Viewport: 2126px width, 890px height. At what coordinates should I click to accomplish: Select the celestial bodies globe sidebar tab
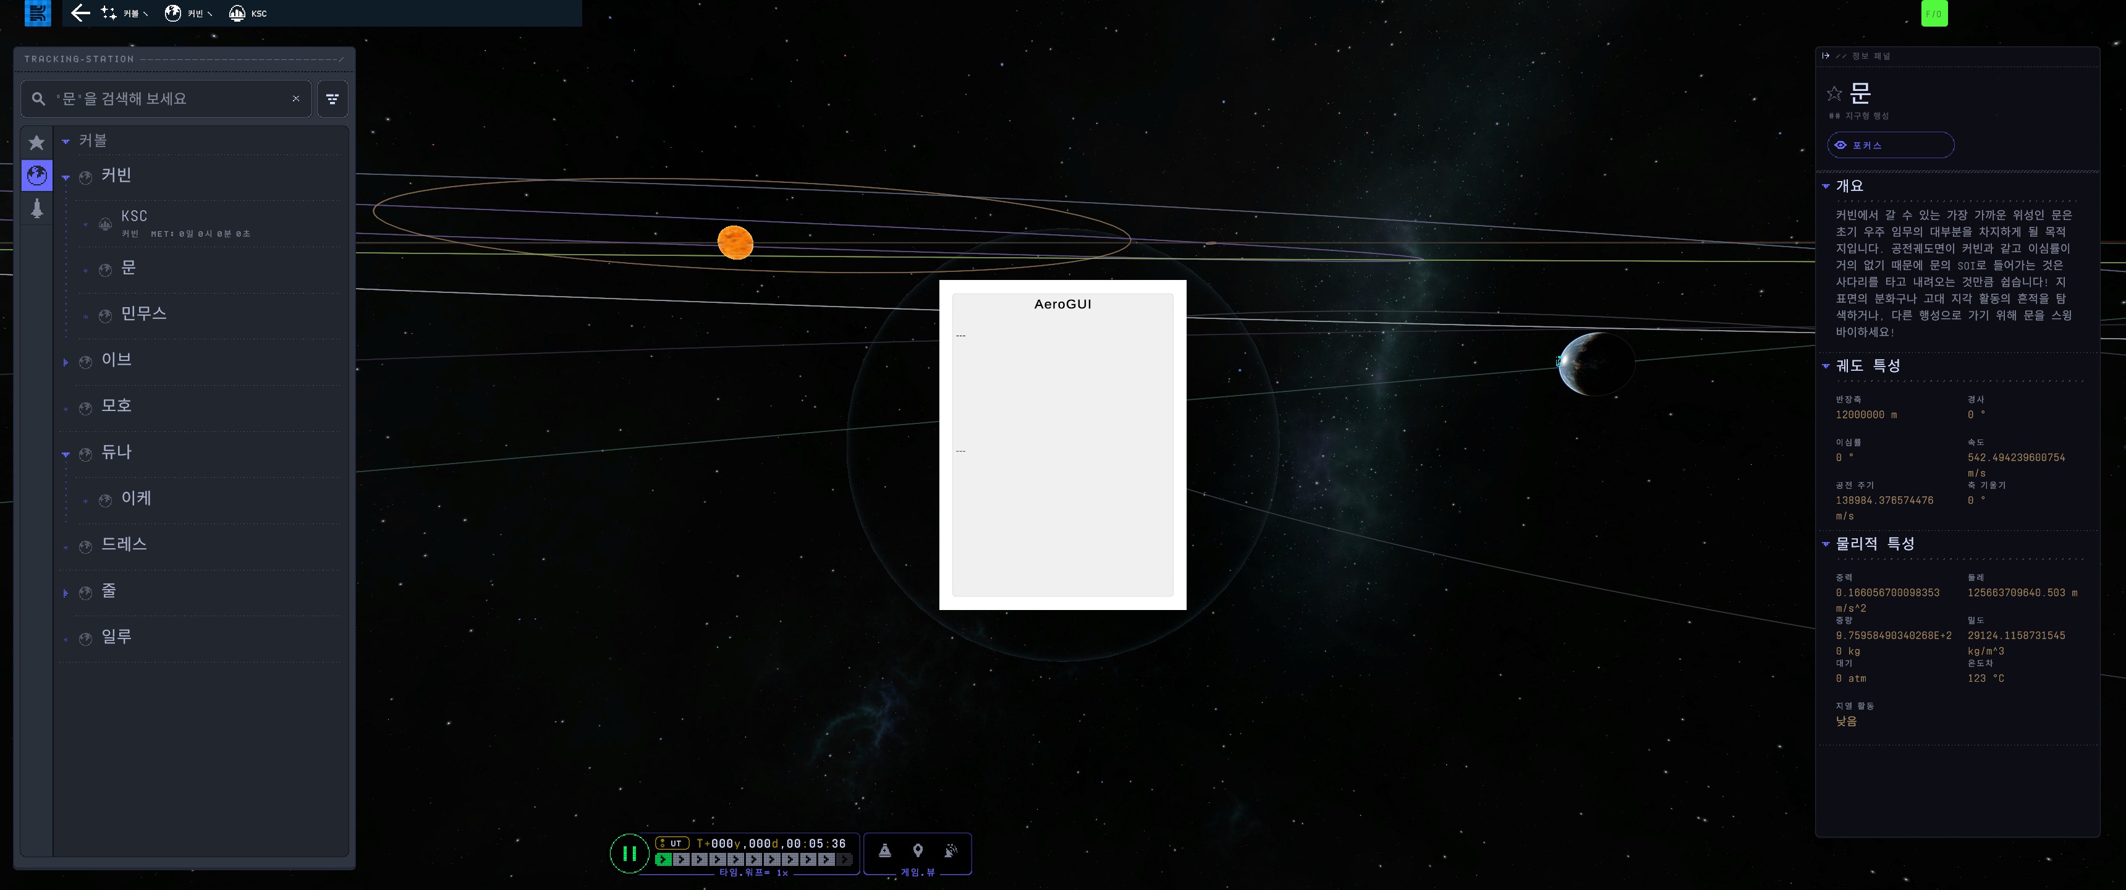tap(36, 175)
